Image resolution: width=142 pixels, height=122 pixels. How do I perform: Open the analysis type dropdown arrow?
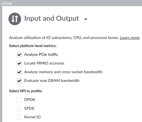86,19
